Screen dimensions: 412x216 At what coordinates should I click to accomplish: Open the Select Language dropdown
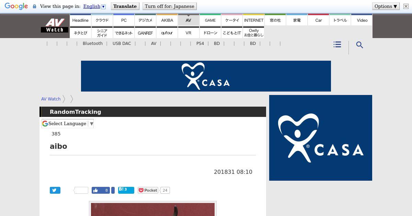68,123
